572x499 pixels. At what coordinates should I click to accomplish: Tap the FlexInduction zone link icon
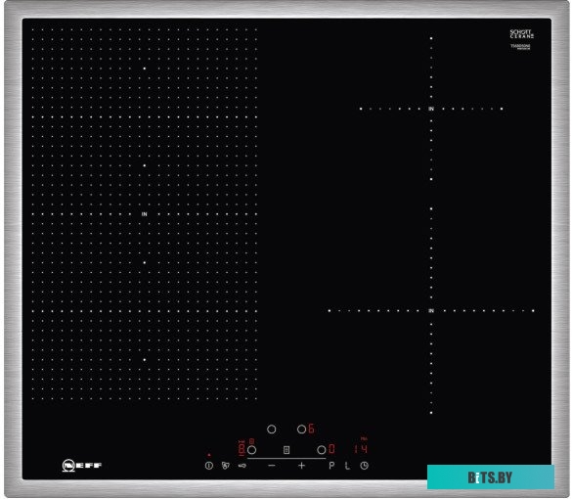[286, 450]
